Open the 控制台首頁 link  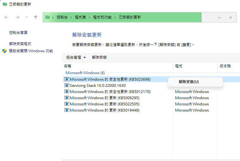point(18,32)
